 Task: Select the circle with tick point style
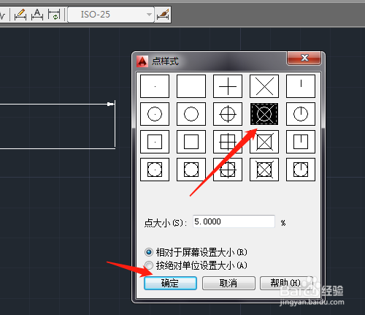click(x=301, y=114)
